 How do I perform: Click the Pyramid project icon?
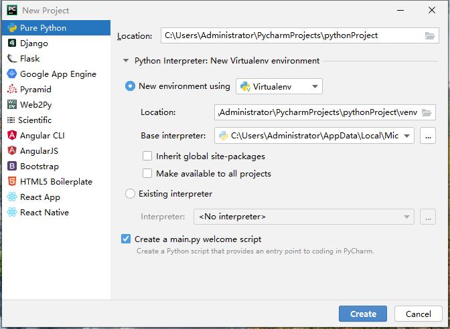coord(12,89)
